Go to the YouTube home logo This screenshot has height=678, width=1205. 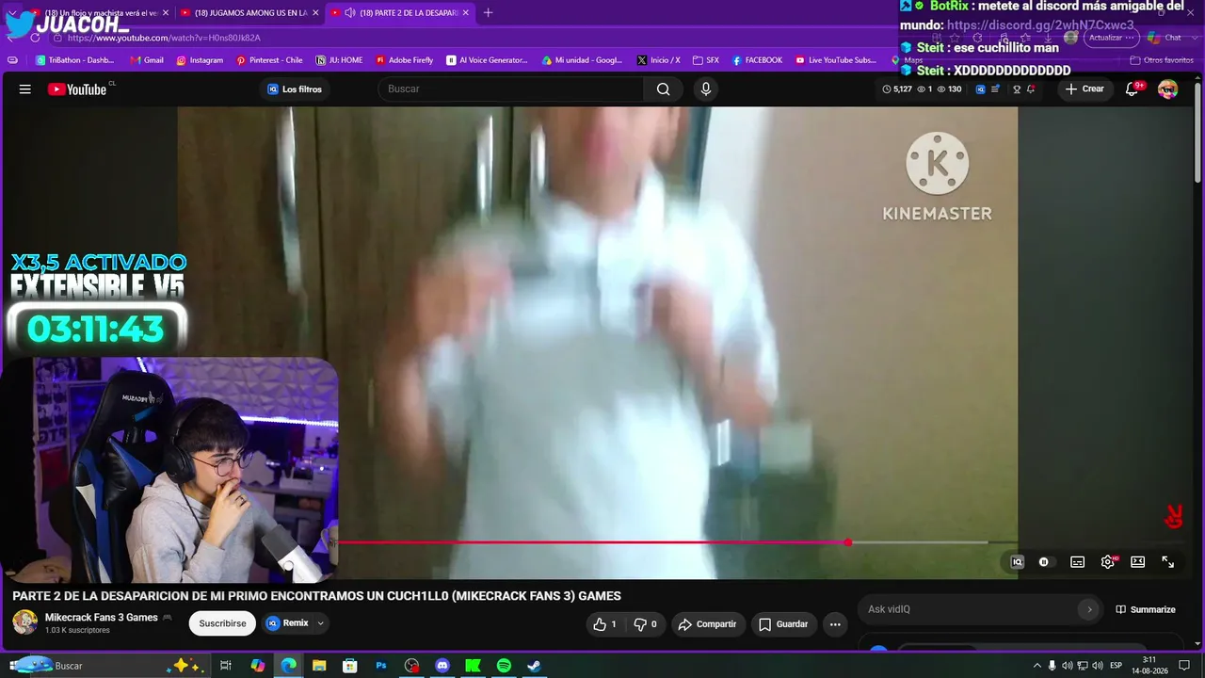click(77, 89)
